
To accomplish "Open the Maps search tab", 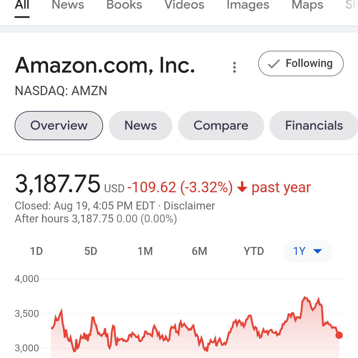I will [x=307, y=5].
